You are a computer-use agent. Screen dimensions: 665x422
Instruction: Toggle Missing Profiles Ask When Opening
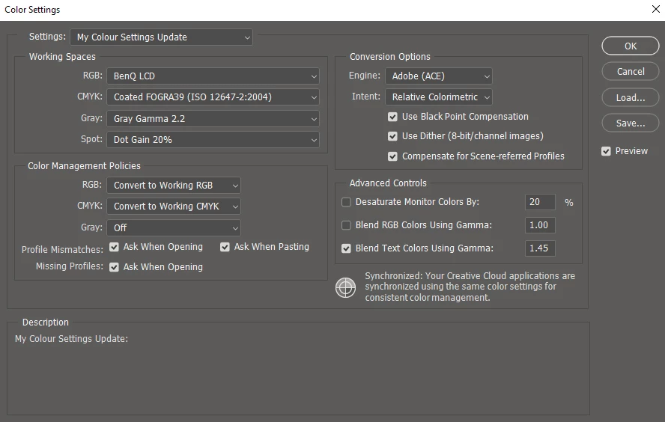[114, 267]
